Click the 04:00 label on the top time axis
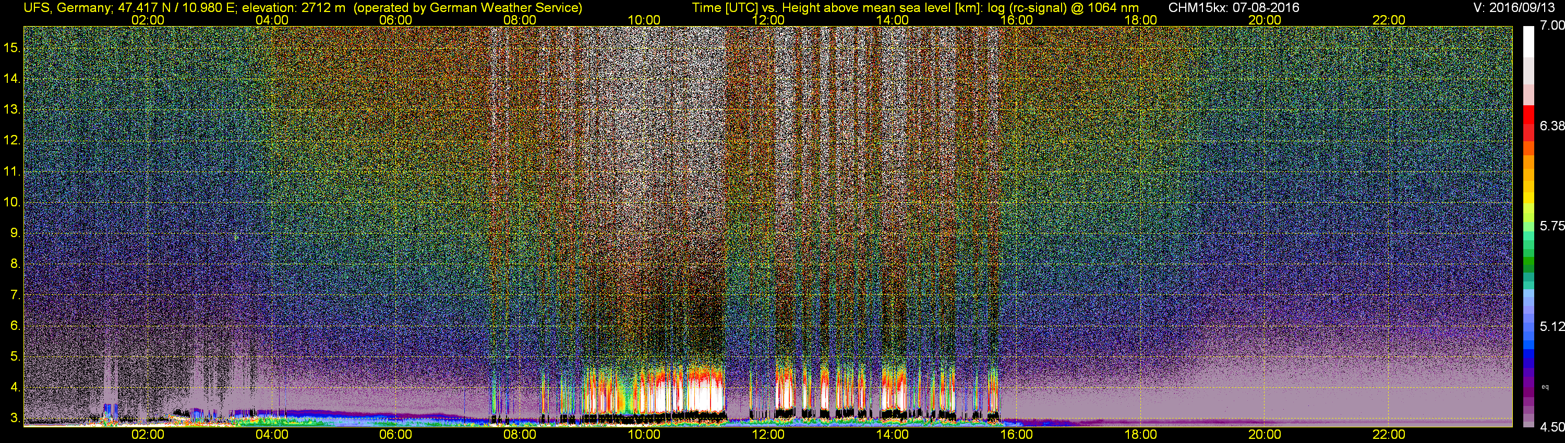Viewport: 1565px width, 443px height. click(272, 20)
